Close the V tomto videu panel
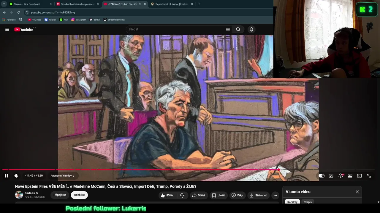The image size is (380, 213). [x=357, y=192]
